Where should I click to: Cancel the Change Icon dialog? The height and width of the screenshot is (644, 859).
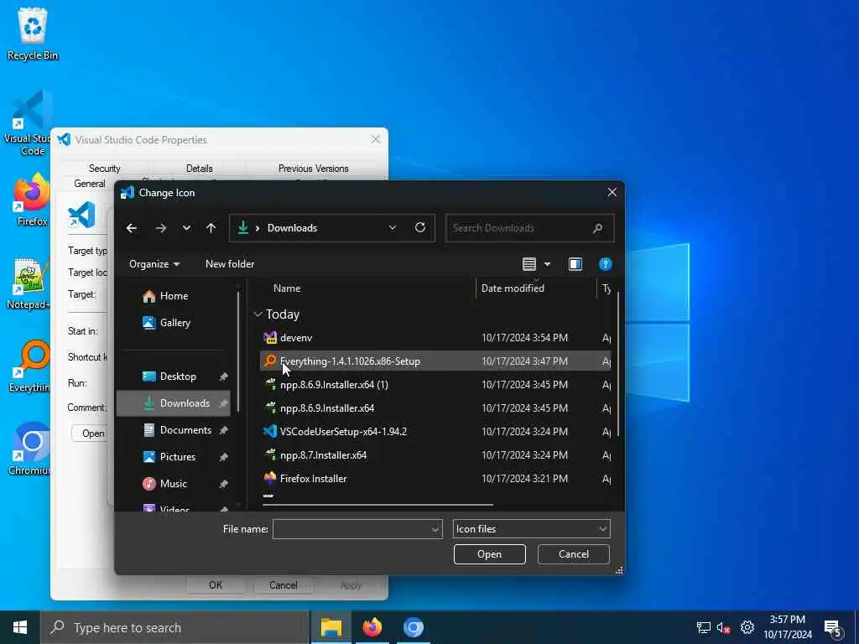click(x=574, y=554)
